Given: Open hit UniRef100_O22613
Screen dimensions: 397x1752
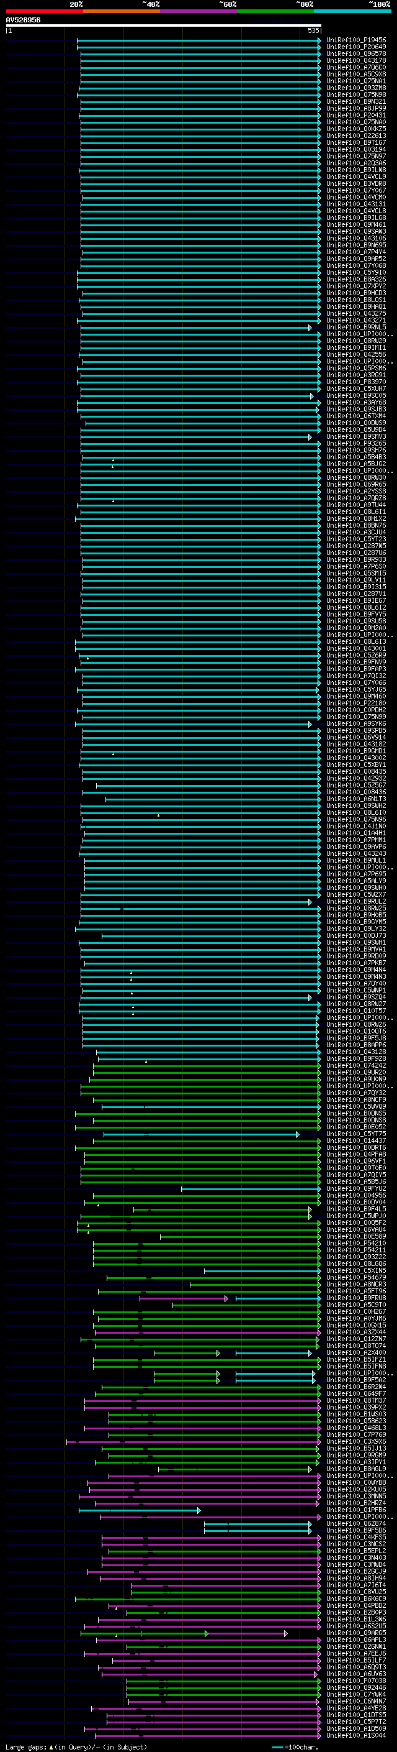Looking at the screenshot, I should (x=356, y=136).
